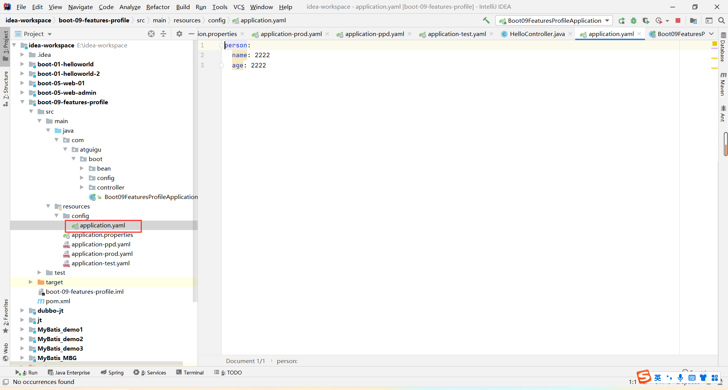The height and width of the screenshot is (390, 728).
Task: Rerun Boot09FeaturesProfileApplication with the green rerun icon
Action: tap(621, 20)
